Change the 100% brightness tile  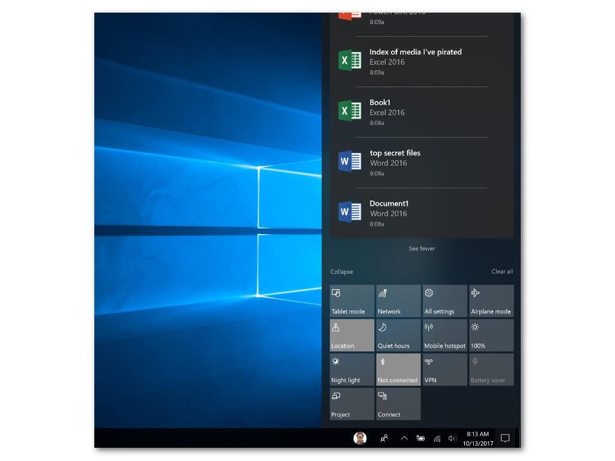[491, 335]
